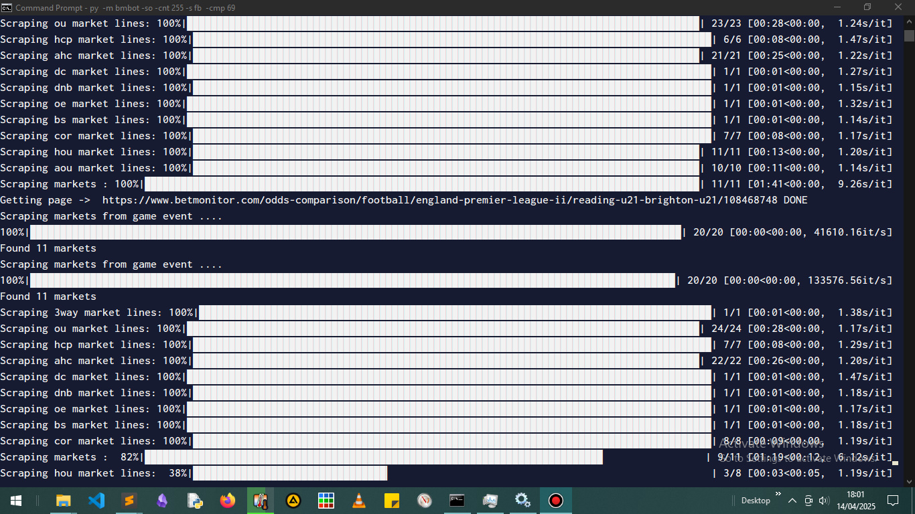Show hidden icons in the system tray

pyautogui.click(x=792, y=501)
